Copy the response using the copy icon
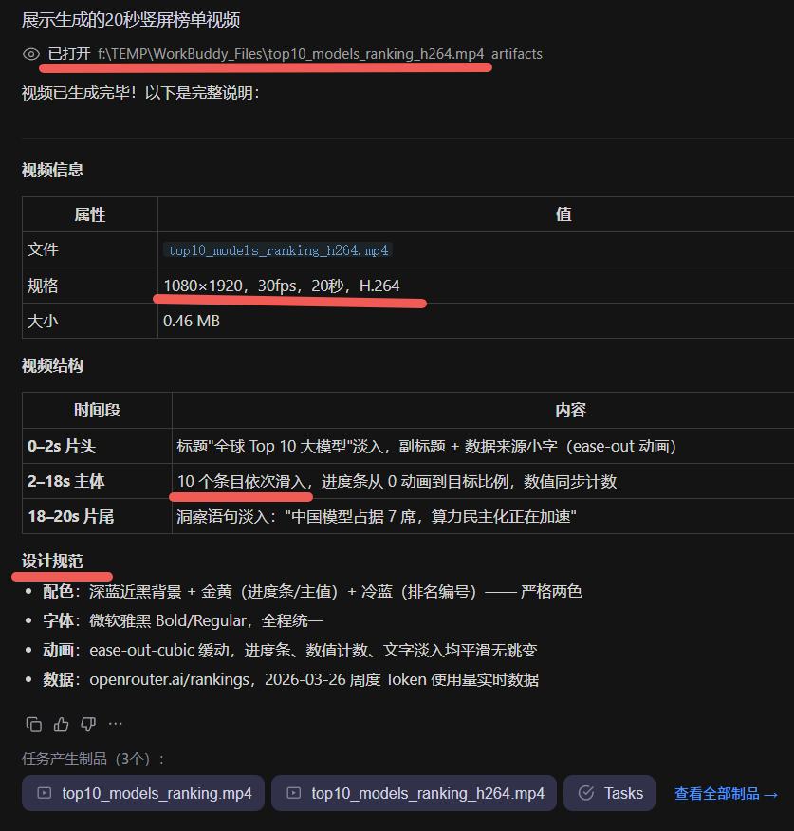Screen dimensions: 794x831 pyautogui.click(x=33, y=724)
